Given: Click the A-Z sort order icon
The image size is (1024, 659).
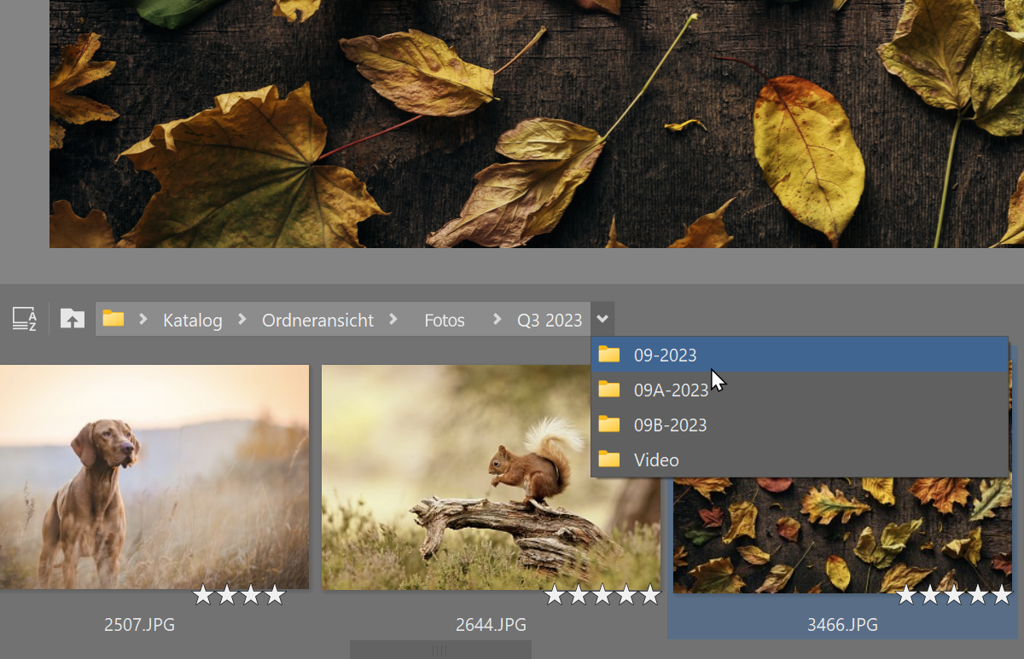Looking at the screenshot, I should click(25, 320).
